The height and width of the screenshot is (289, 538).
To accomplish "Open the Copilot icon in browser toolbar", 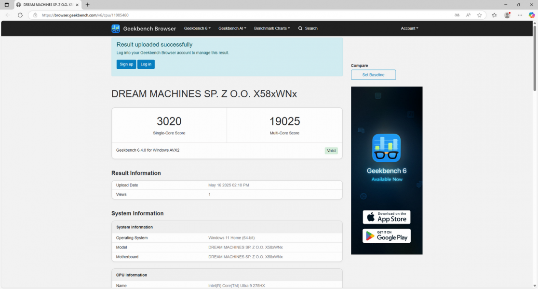I will (x=531, y=15).
